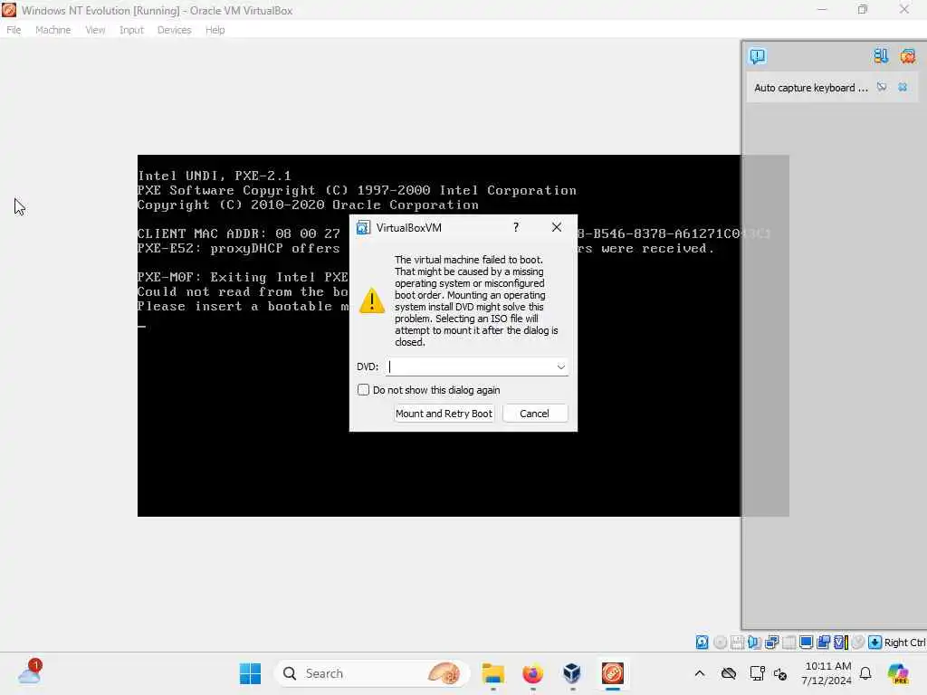Open the Help menu

(x=215, y=30)
